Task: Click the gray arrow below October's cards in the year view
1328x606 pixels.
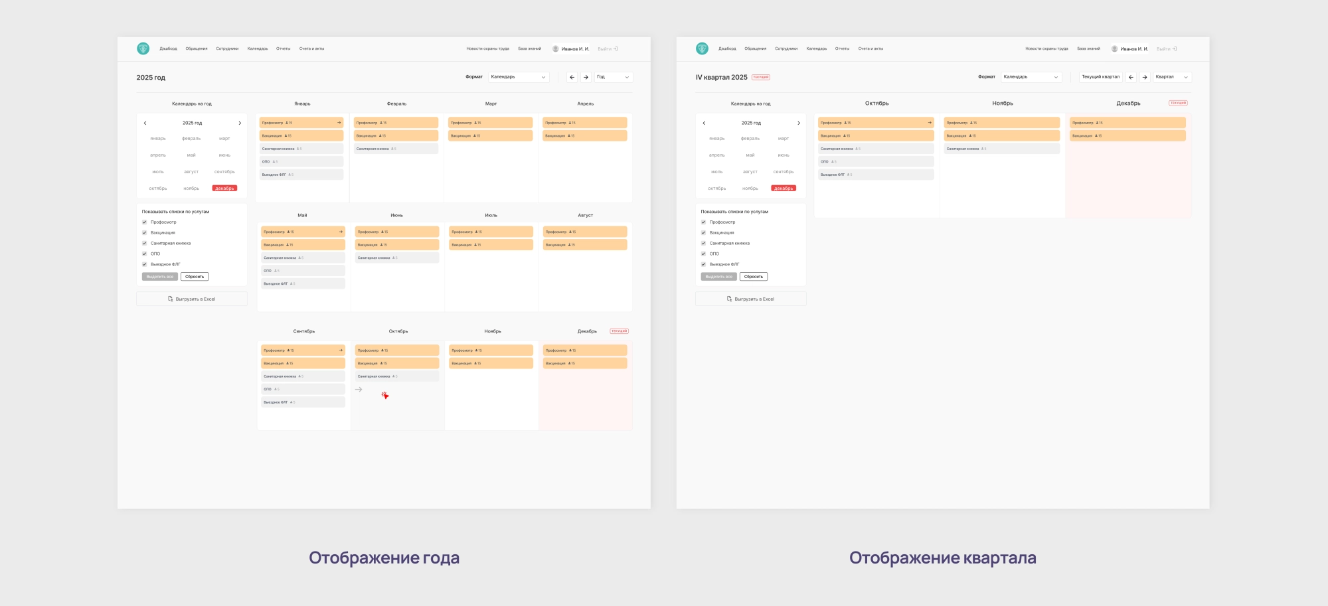Action: (x=359, y=390)
